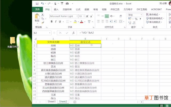Click the formula bar input field
This screenshot has height=107, width=171.
point(124,33)
